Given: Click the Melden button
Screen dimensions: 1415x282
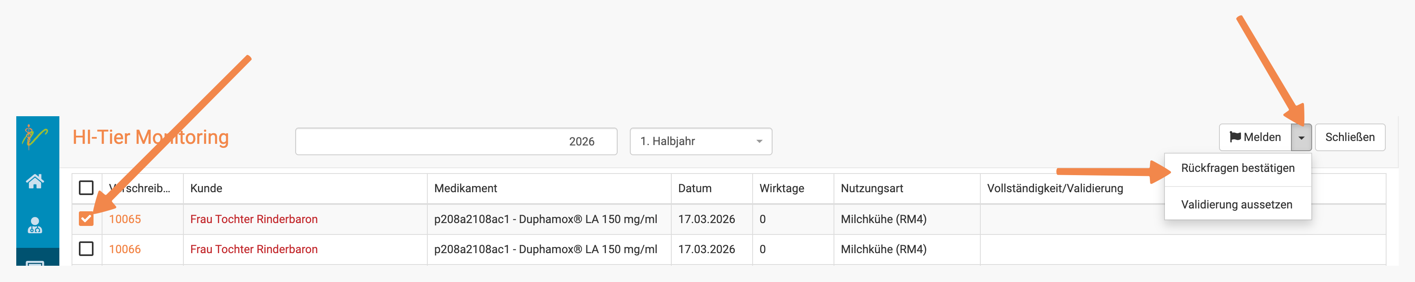Looking at the screenshot, I should point(1255,137).
